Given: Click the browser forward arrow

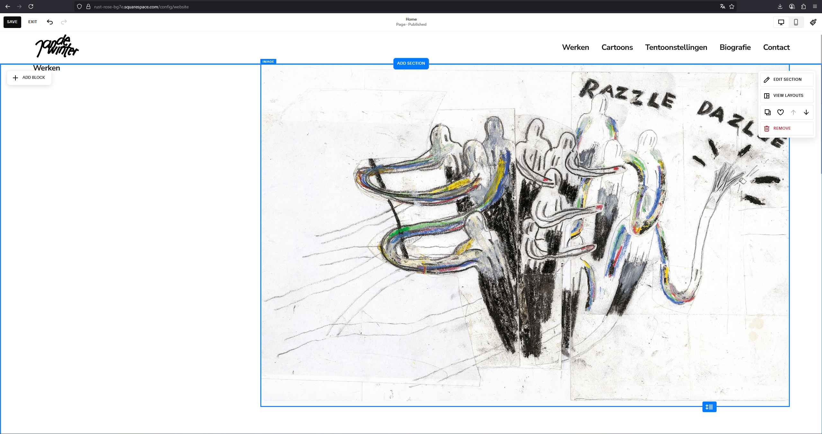Looking at the screenshot, I should [x=19, y=6].
